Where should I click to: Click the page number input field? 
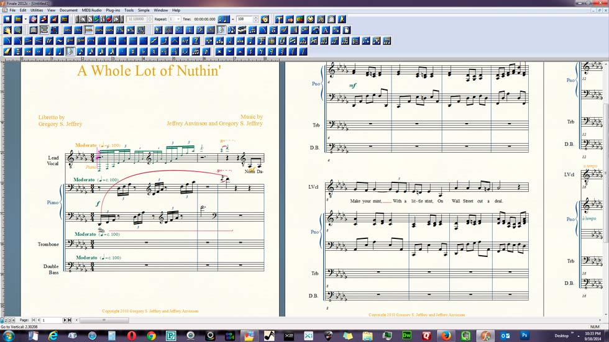tap(52, 320)
